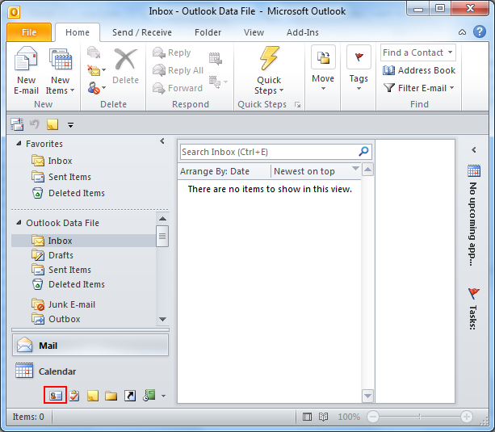Switch to Normal view in the status bar
Image resolution: width=495 pixels, height=432 pixels.
(307, 417)
